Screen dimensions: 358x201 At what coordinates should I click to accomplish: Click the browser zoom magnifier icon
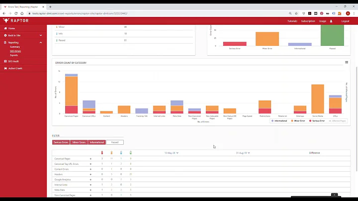point(290,13)
